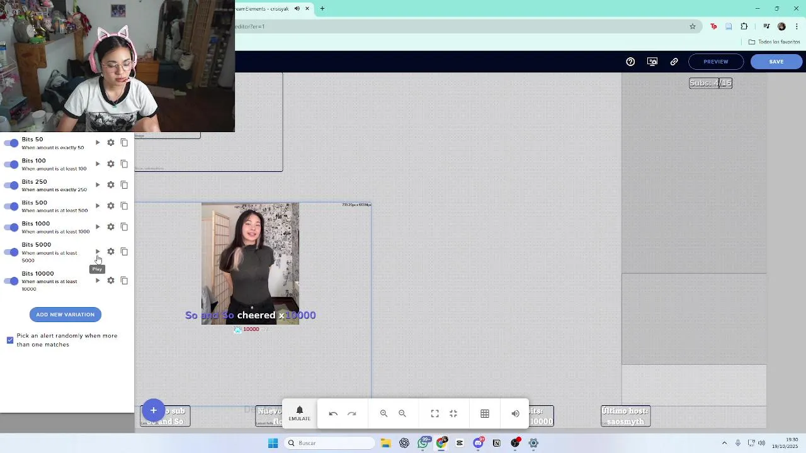Select the Subs 4/15 goal widget

711,83
